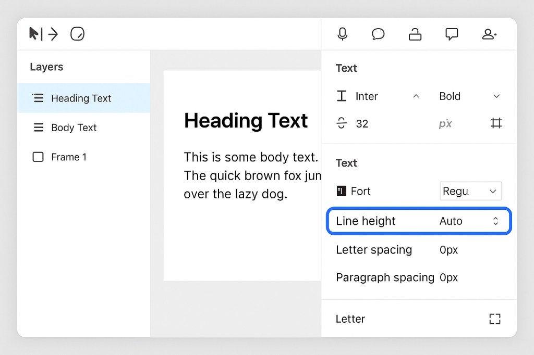Viewport: 534px width, 355px height.
Task: Select the cursor Move tool
Action: pos(33,33)
